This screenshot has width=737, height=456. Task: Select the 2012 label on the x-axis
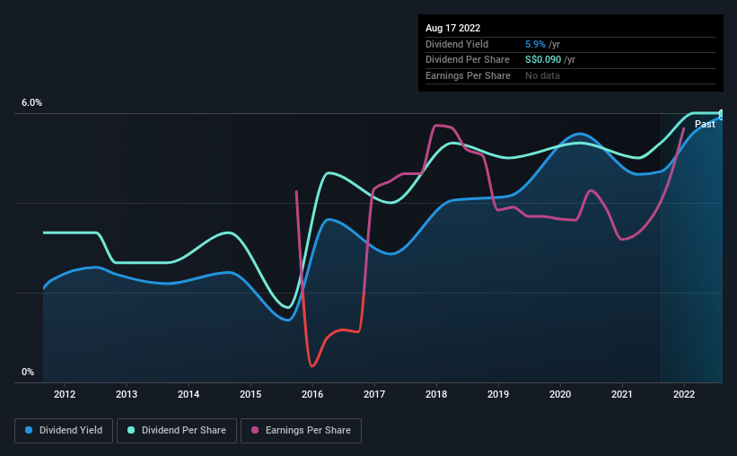coord(65,394)
